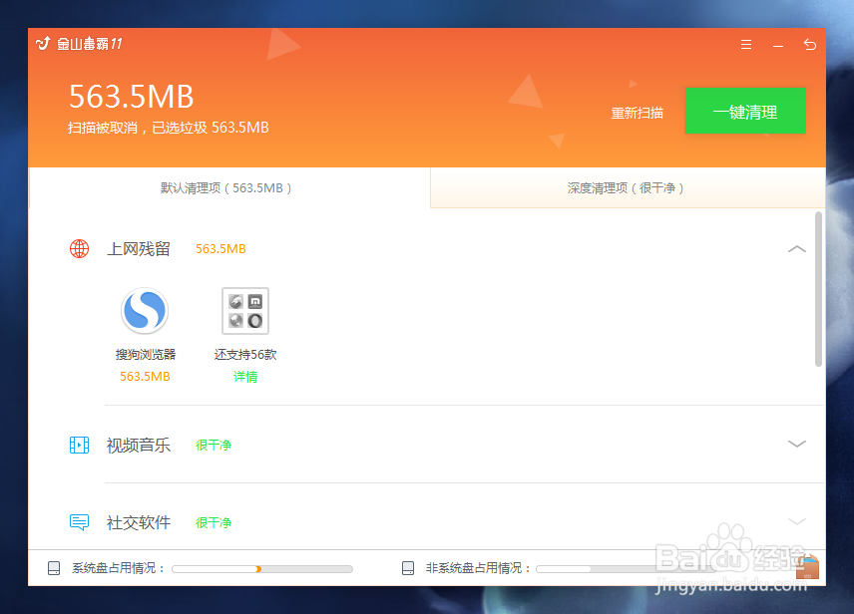Click 很干净 status next to 视频音乐
This screenshot has width=854, height=614.
[213, 446]
